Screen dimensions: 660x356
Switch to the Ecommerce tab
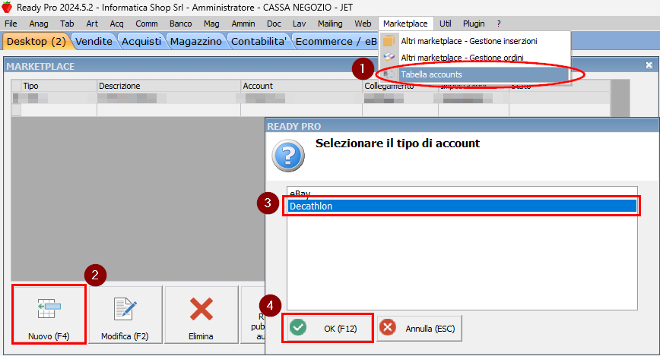tap(335, 41)
